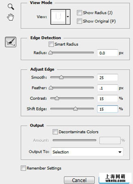The height and width of the screenshot is (184, 133).
Task: Click the Cancel button
Action: point(79,180)
